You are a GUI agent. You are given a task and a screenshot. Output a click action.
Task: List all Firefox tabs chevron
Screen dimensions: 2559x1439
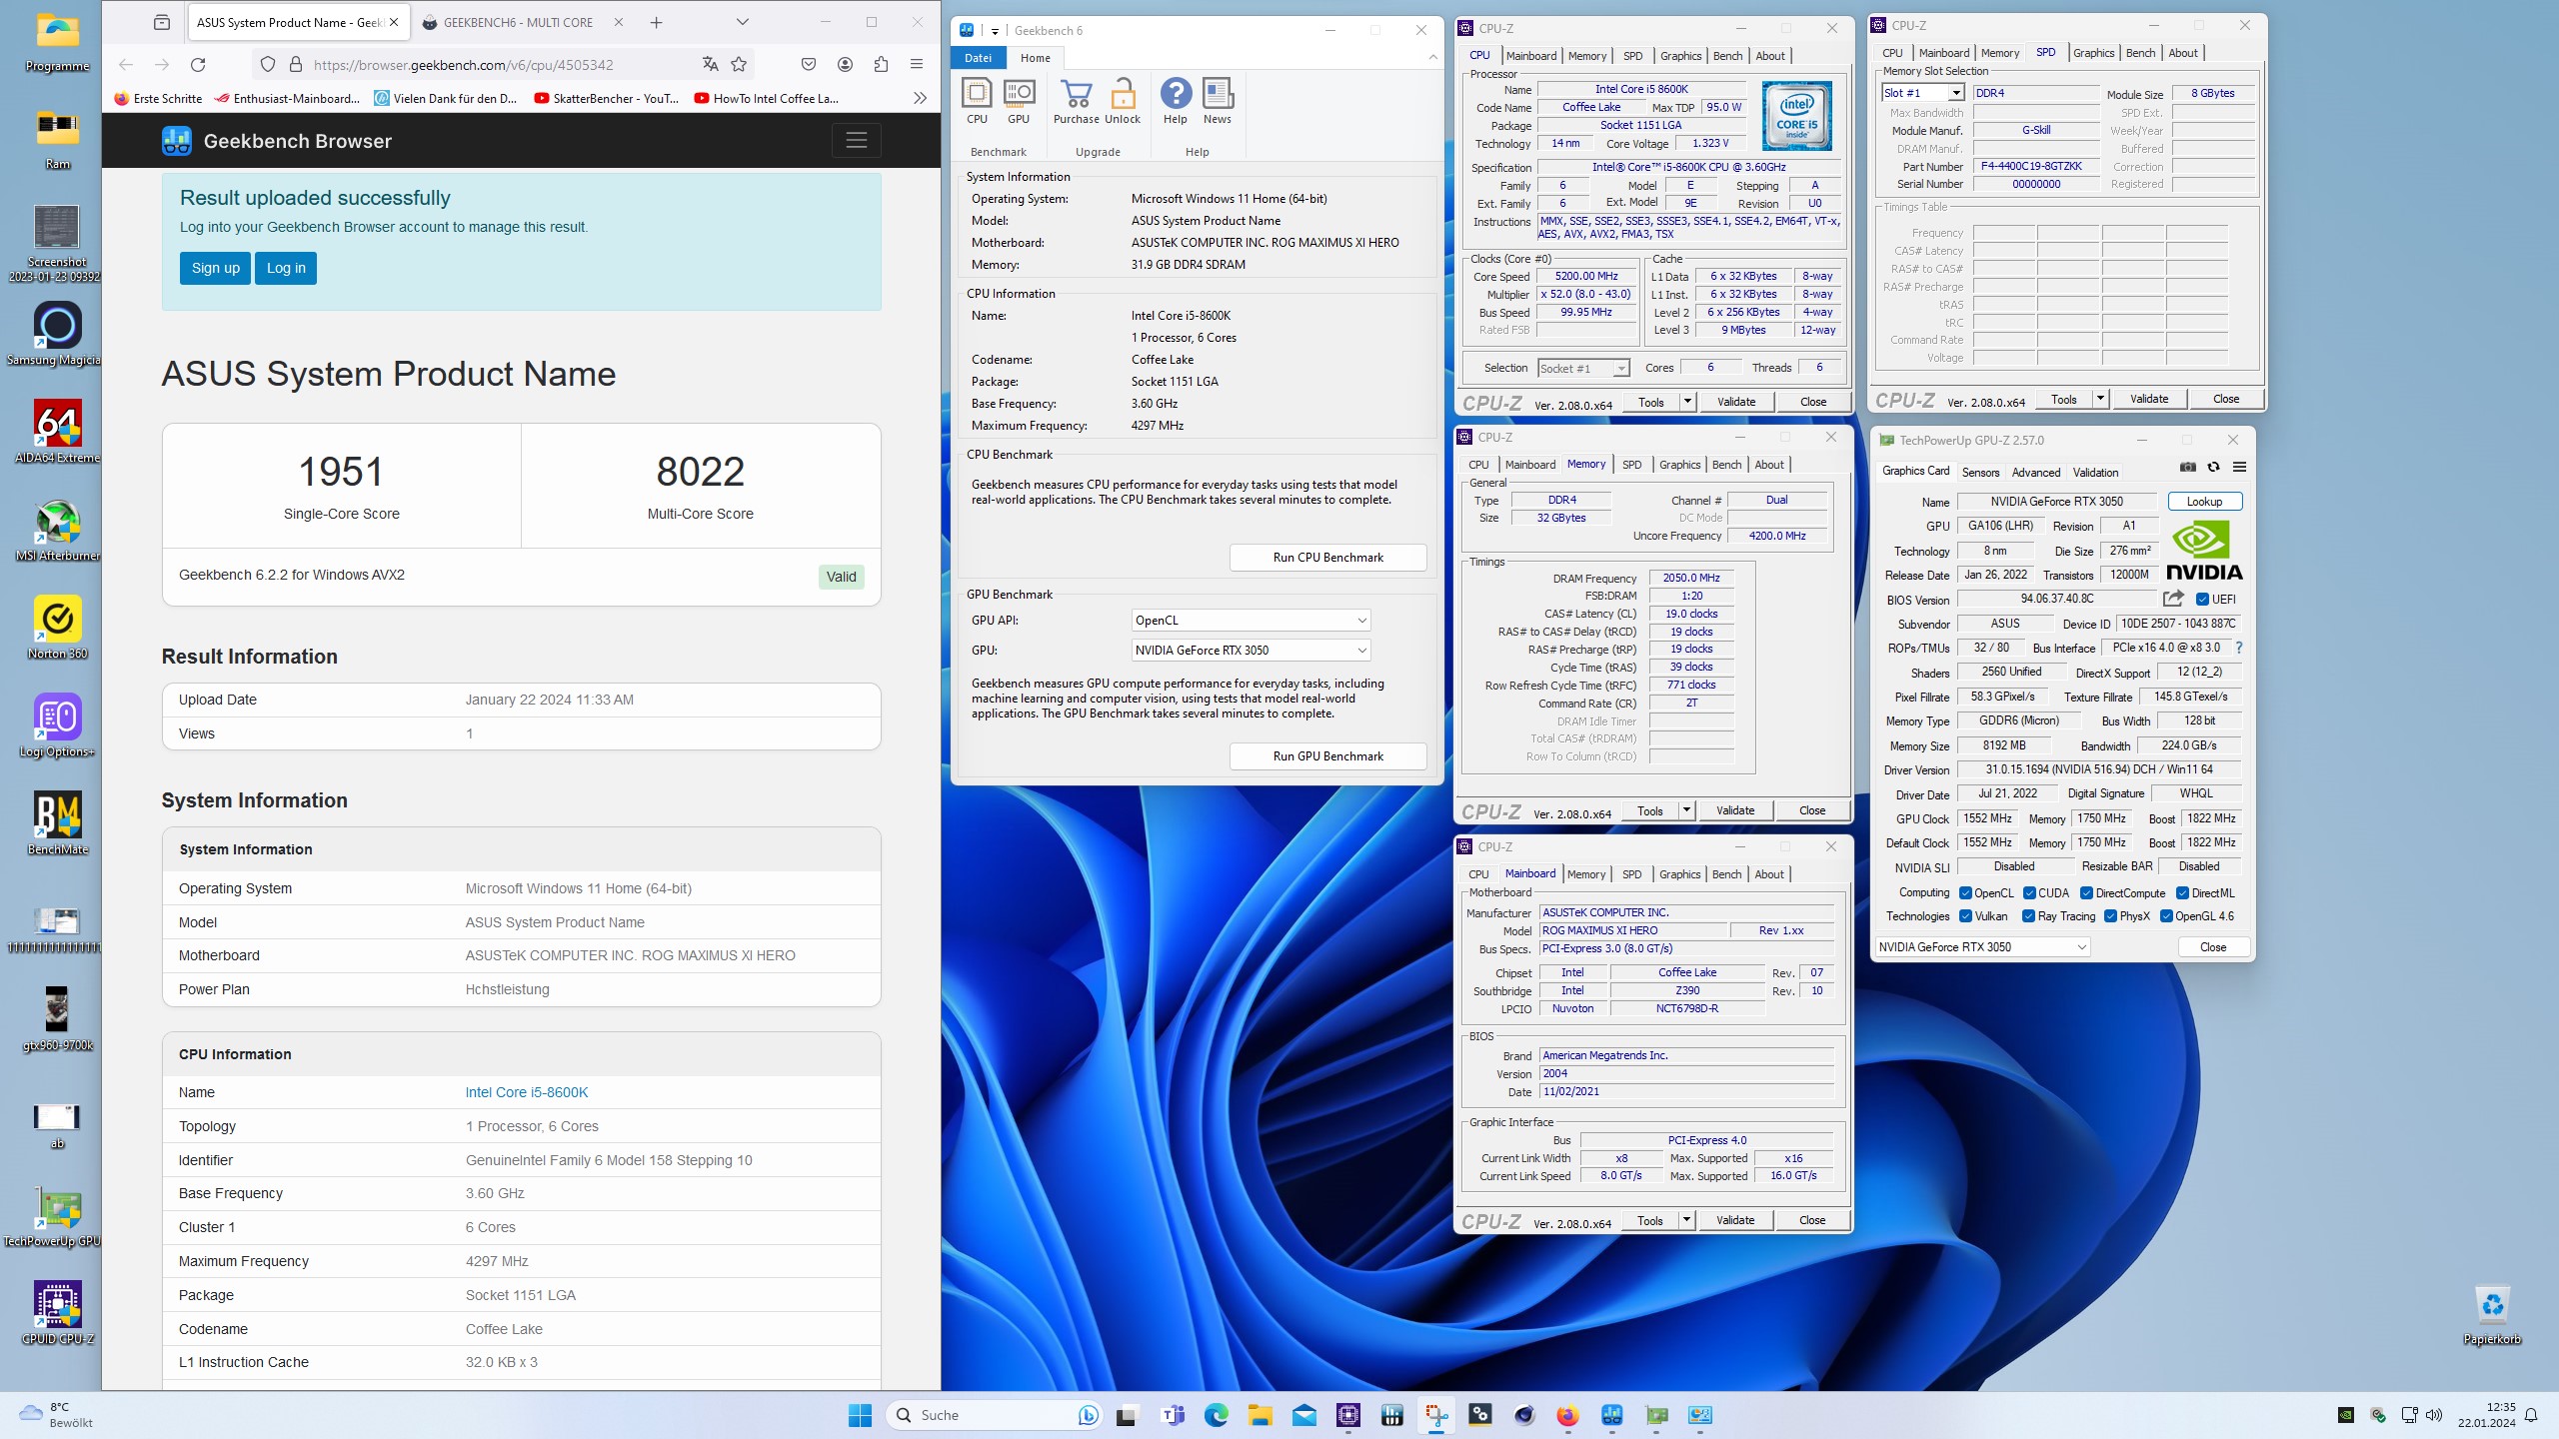(x=743, y=22)
